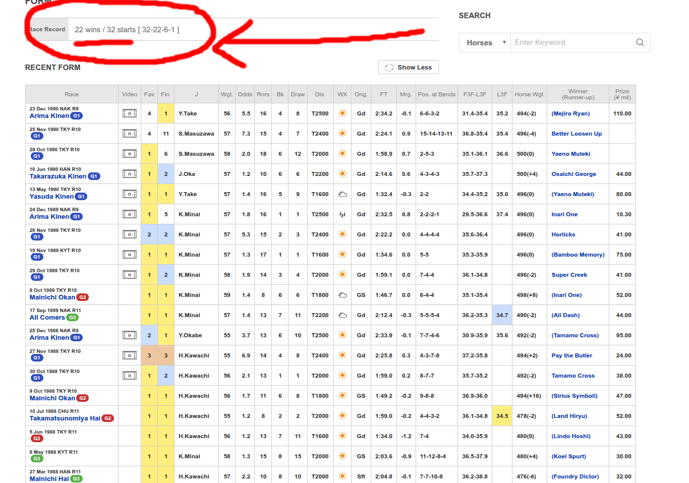Viewport: 689px width, 483px height.
Task: Click the 110.00 prize value
Action: pyautogui.click(x=622, y=113)
